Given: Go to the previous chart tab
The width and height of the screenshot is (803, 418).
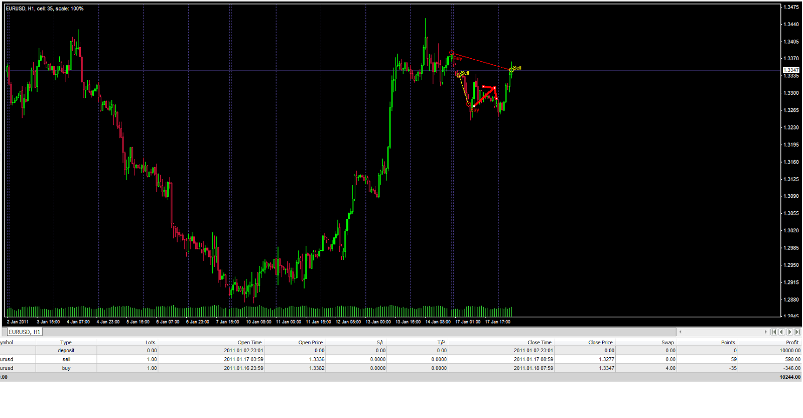Looking at the screenshot, I should point(781,332).
